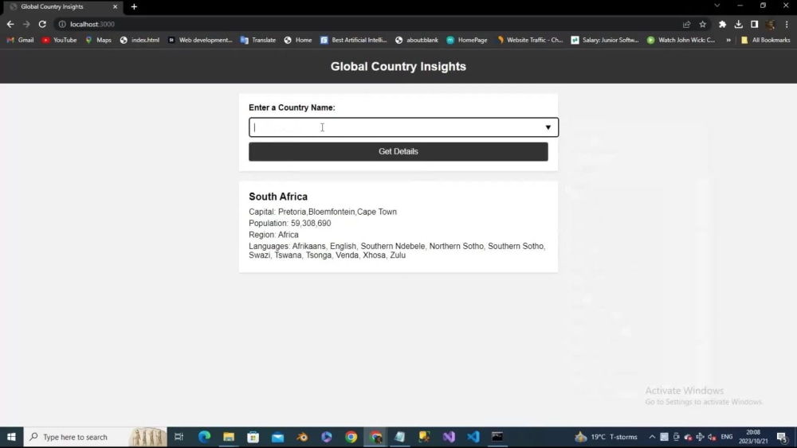Open Salary: Junior Softw... bookmark
This screenshot has width=797, height=448.
click(x=605, y=40)
